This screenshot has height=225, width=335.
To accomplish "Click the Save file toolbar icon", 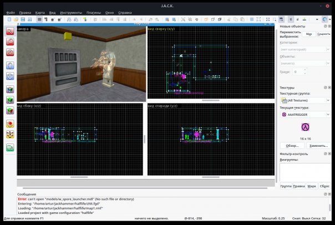I will [22, 19].
